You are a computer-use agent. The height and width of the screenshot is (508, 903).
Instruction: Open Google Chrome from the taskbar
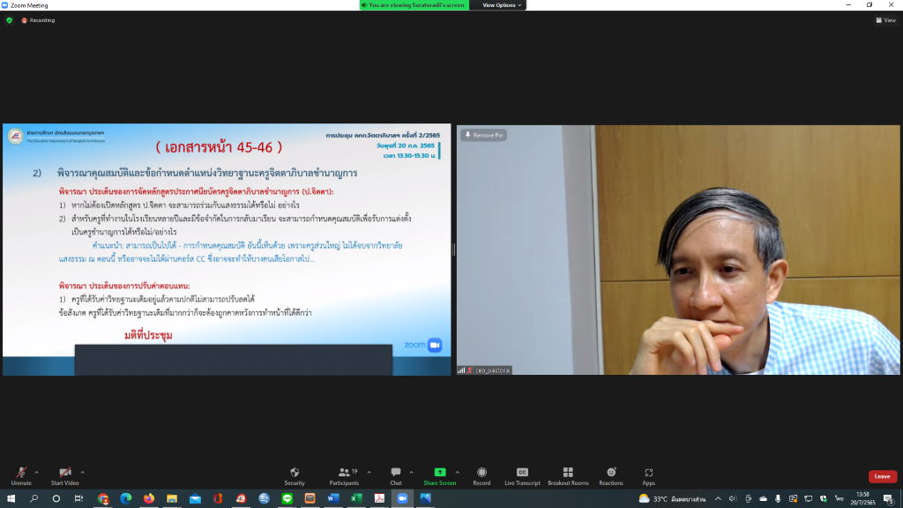coord(103,498)
